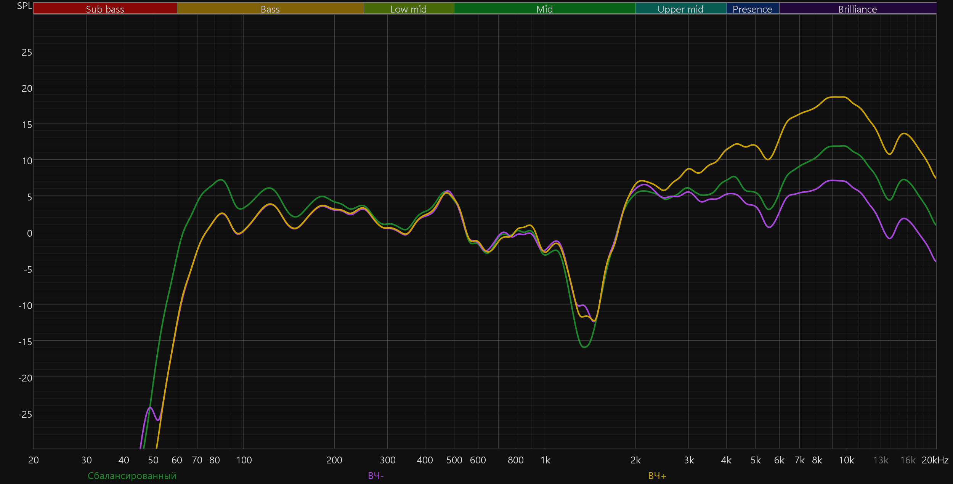Viewport: 953px width, 484px height.
Task: Click green curve dip near 1.3k
Action: 584,347
